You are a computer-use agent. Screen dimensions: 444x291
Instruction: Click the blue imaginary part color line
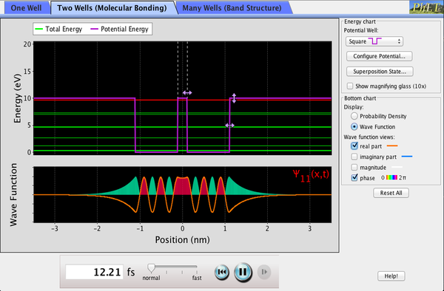(407, 157)
